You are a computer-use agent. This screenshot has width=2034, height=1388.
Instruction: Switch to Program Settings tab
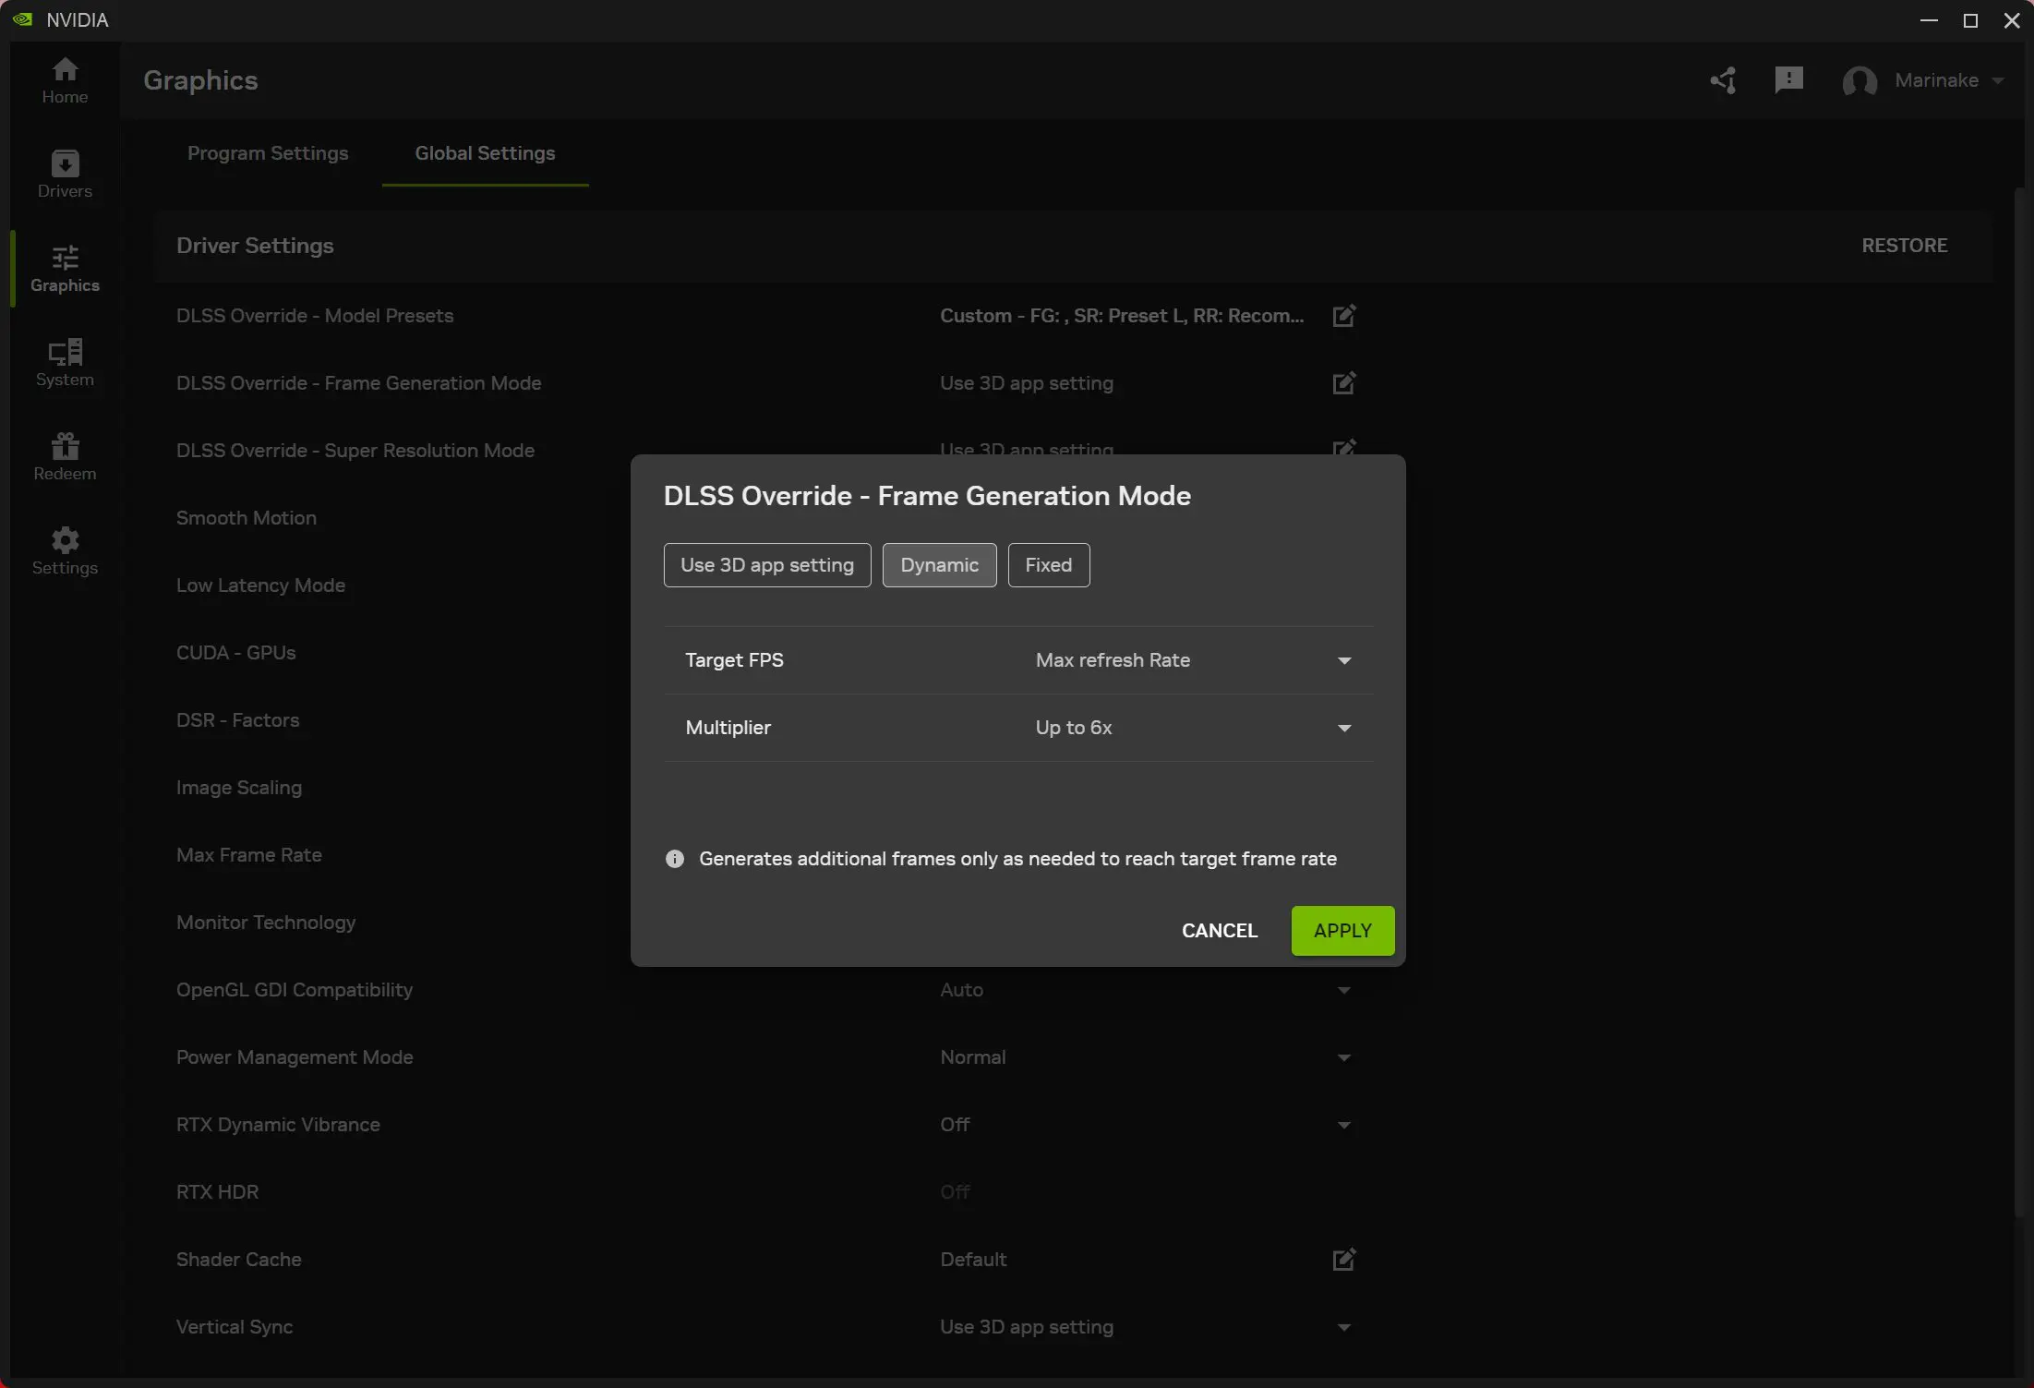tap(268, 153)
